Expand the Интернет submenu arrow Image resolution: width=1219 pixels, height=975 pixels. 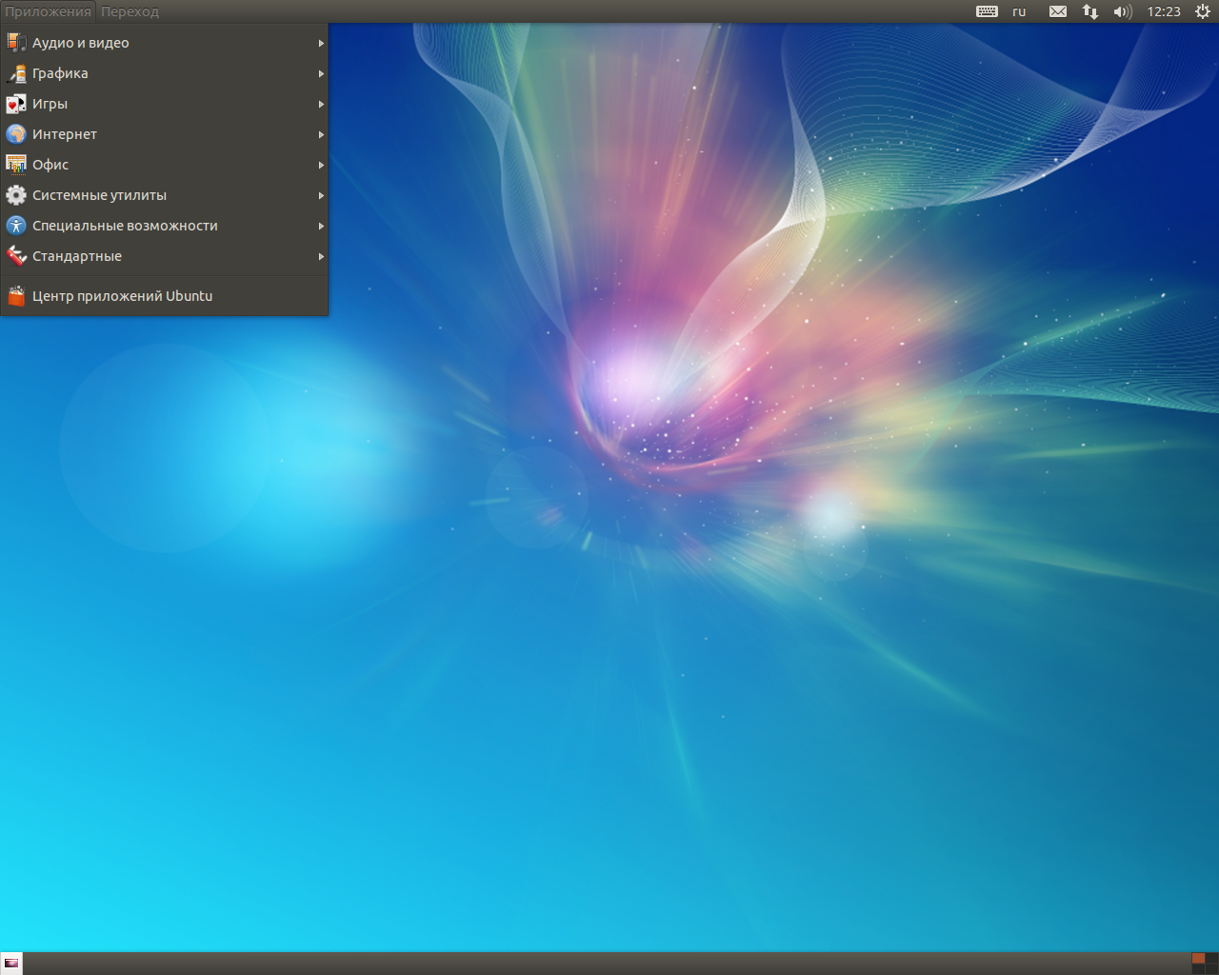point(321,134)
